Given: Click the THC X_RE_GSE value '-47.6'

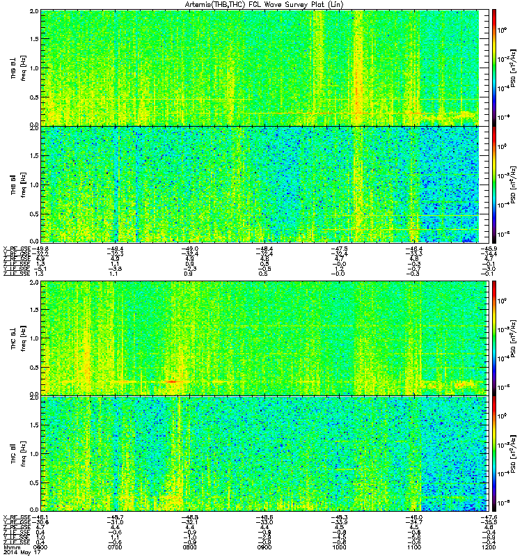Looking at the screenshot, I should (488, 517).
